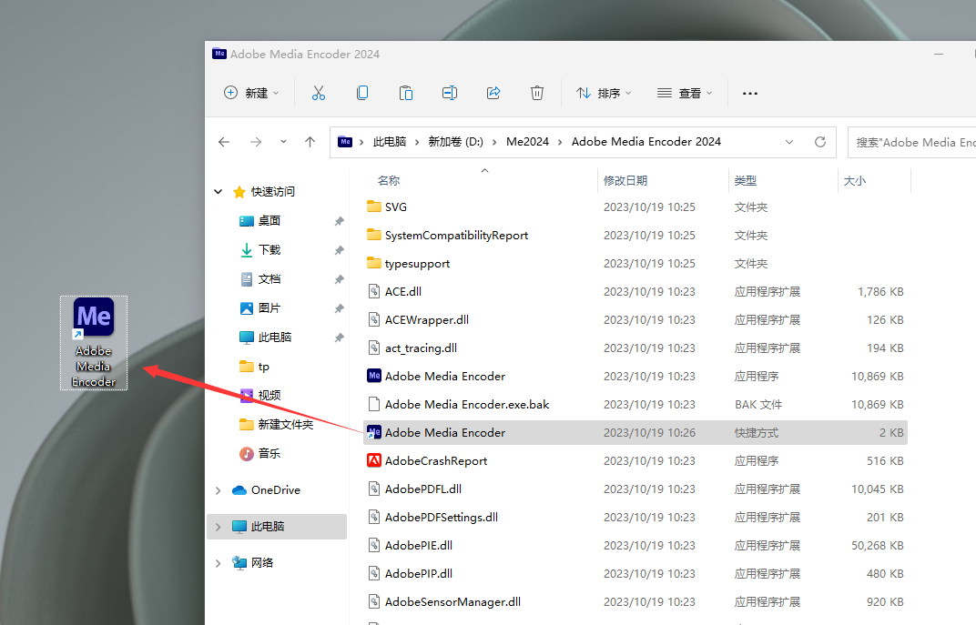Click Me2024 breadcrumb segment
The width and height of the screenshot is (976, 625).
(x=528, y=142)
